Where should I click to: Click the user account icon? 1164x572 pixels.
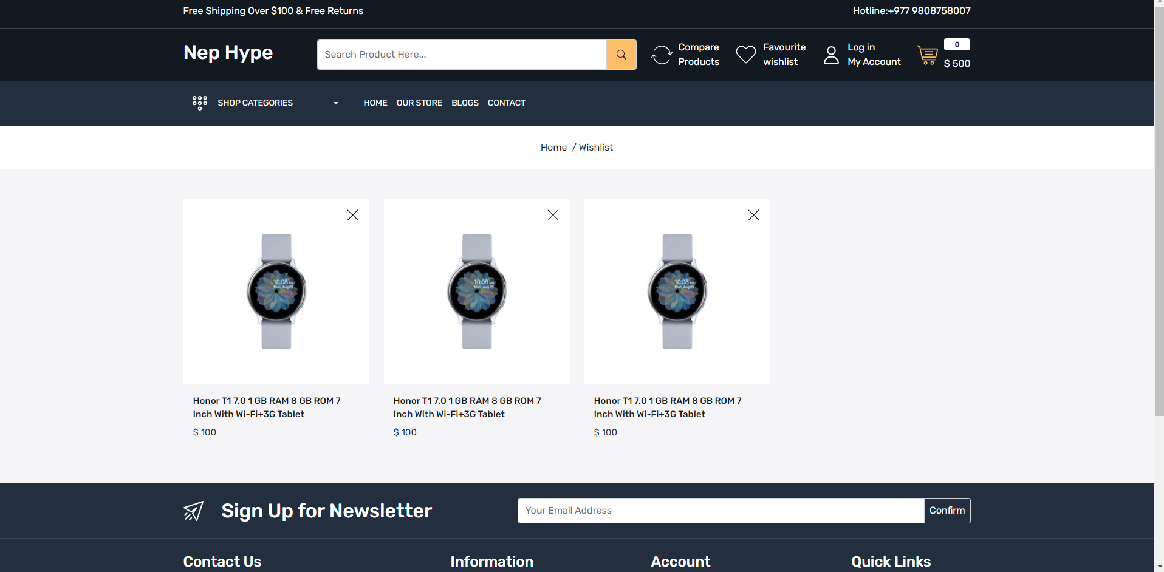(x=830, y=54)
